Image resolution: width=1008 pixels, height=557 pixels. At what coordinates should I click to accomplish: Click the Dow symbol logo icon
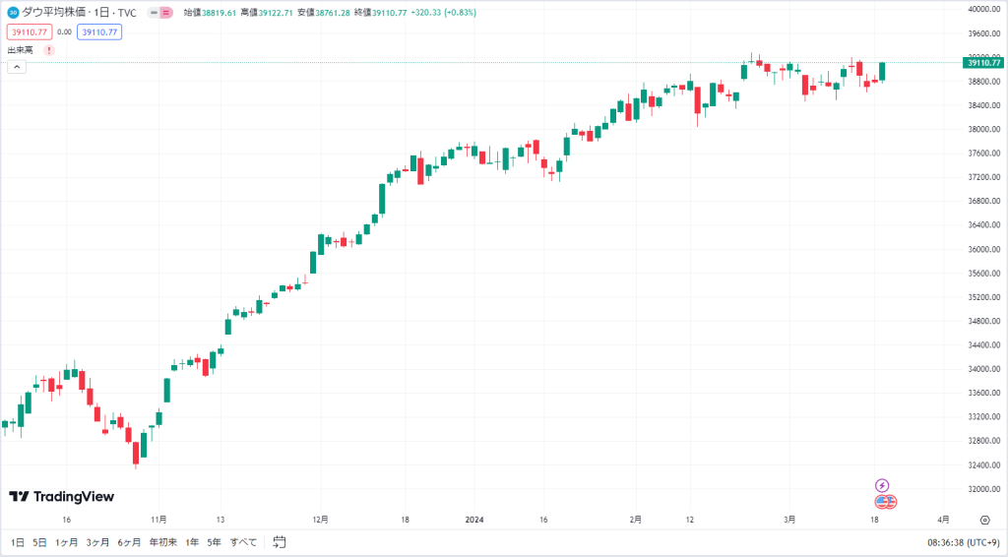tap(13, 12)
